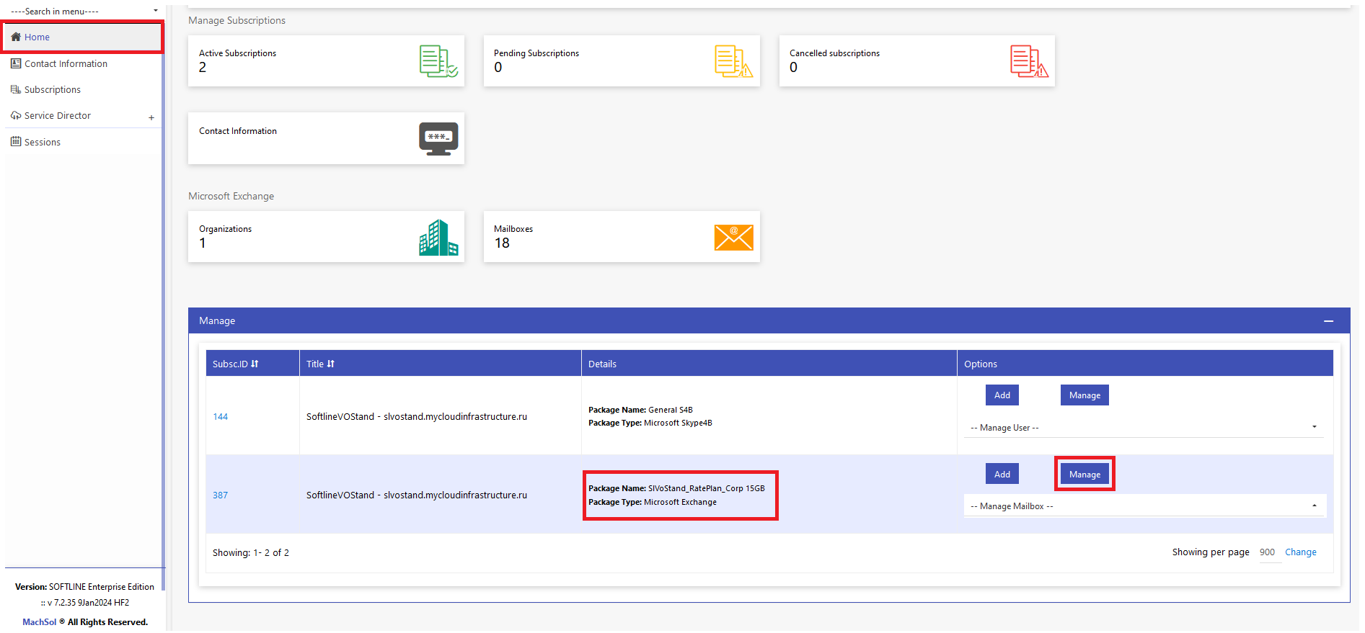Click the Contact Information monitor icon
1365x633 pixels.
(x=438, y=138)
